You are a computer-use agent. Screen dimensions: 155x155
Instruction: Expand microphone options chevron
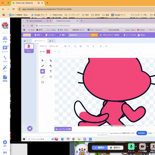tap(136, 146)
